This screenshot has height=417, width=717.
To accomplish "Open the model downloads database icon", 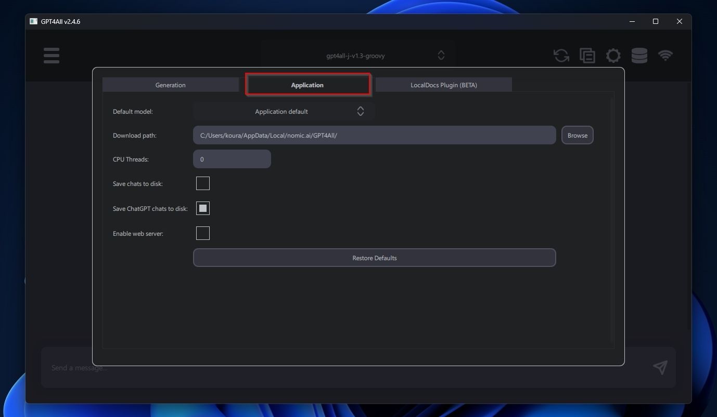I will [639, 56].
